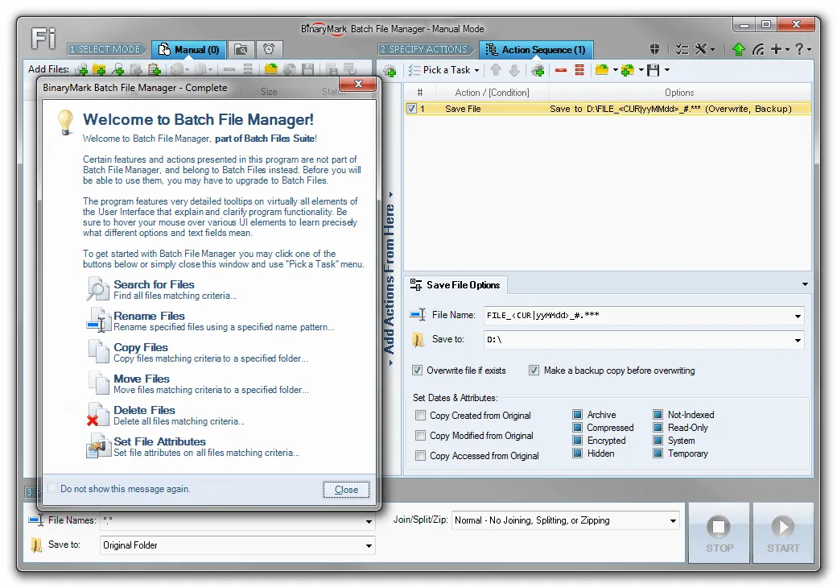Image resolution: width=837 pixels, height=588 pixels.
Task: Select the Manual (0) tab
Action: [189, 50]
